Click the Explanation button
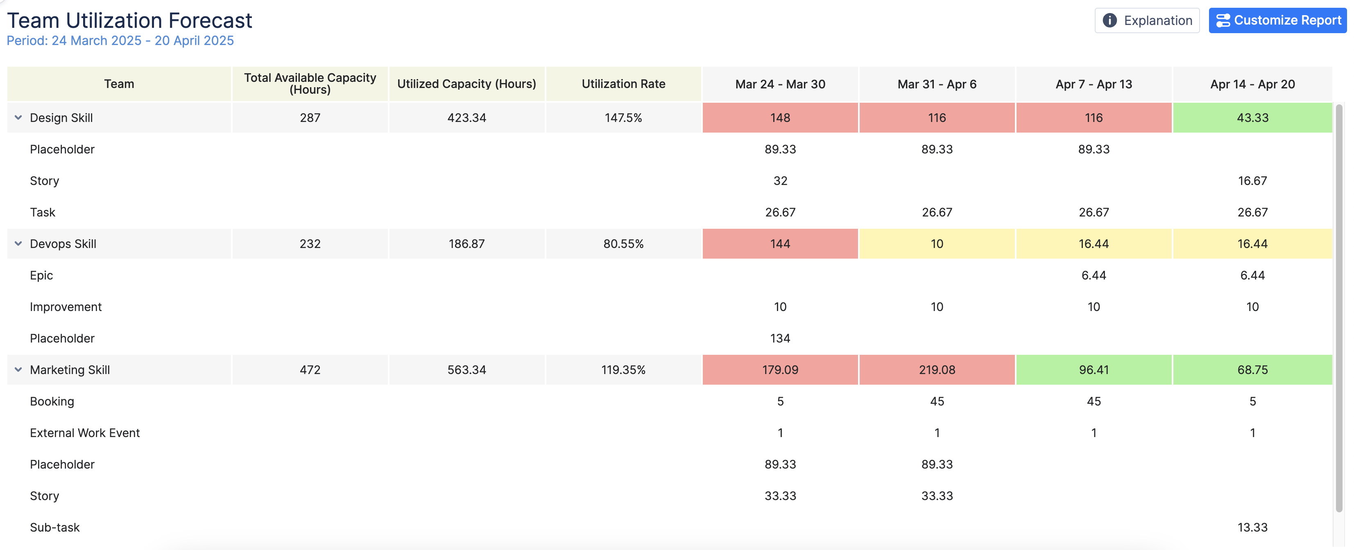This screenshot has width=1354, height=550. click(x=1147, y=20)
